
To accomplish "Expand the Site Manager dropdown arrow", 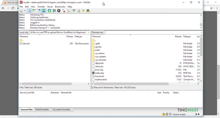I will click(x=25, y=11).
